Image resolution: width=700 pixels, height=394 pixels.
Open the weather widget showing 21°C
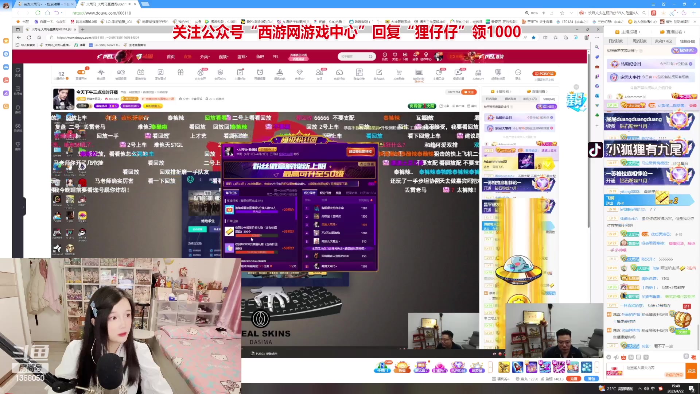tap(616, 389)
